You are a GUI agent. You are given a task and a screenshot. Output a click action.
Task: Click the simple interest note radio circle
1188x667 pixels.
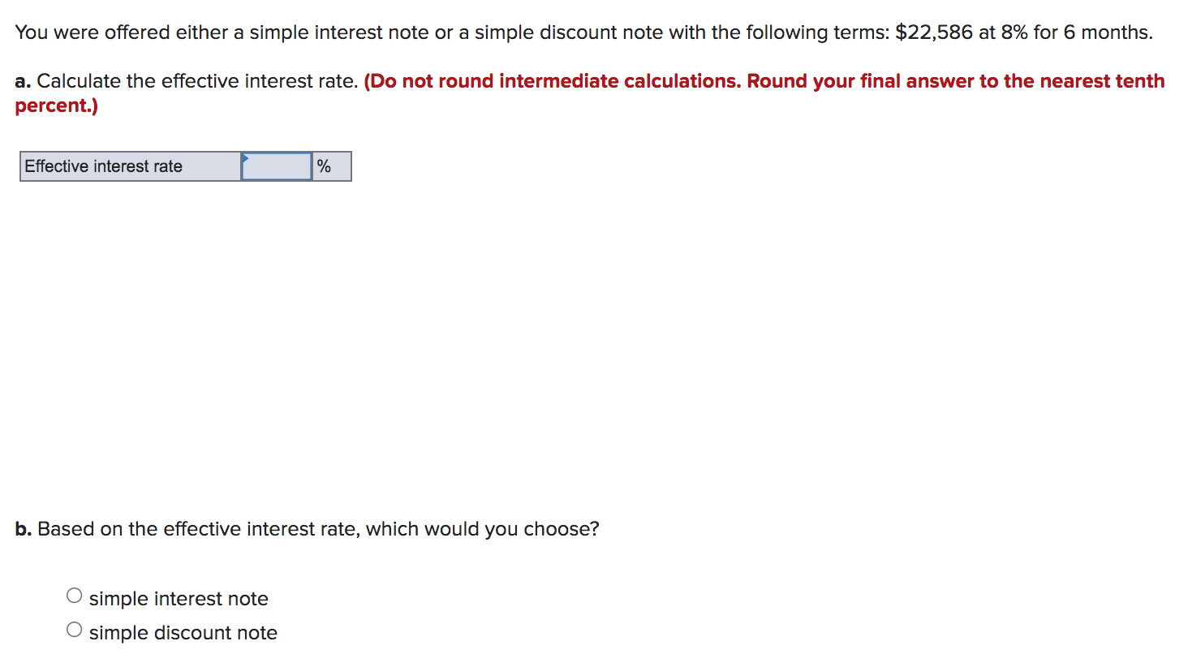[x=74, y=594]
